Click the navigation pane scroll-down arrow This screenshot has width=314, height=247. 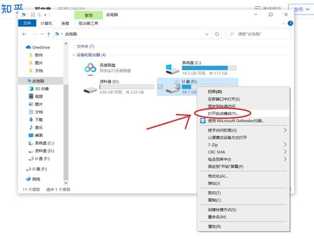pyautogui.click(x=66, y=183)
